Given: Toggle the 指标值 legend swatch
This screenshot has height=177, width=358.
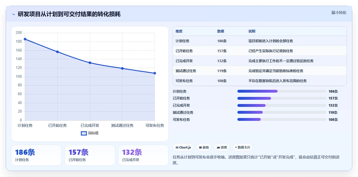Looking at the screenshot, I should coord(84,133).
